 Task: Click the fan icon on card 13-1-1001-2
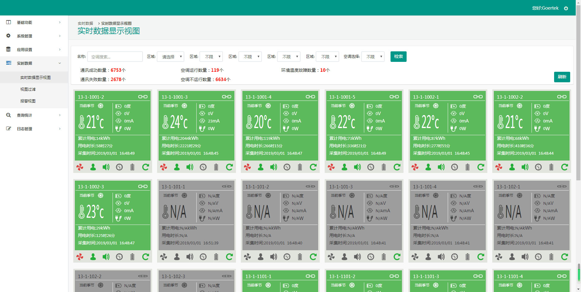[80, 167]
